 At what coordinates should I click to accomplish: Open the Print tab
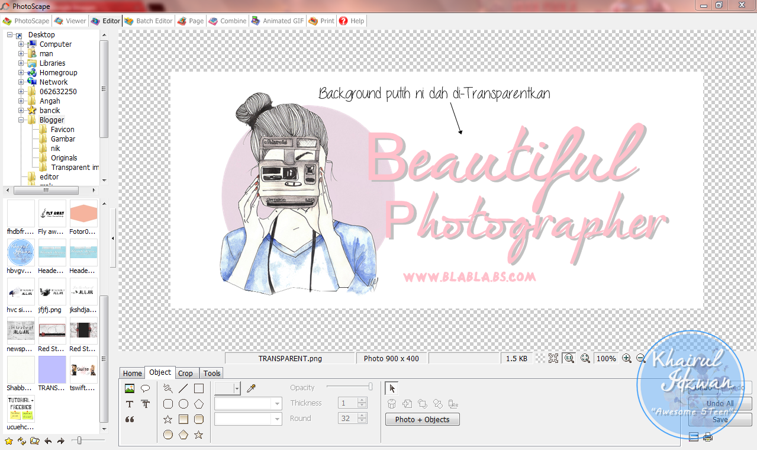tap(322, 21)
